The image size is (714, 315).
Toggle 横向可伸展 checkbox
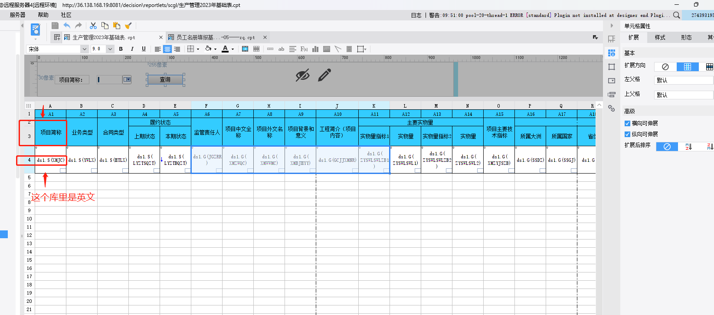click(627, 124)
